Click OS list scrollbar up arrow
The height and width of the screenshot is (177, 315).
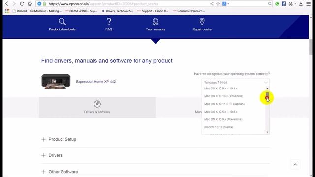[267, 88]
